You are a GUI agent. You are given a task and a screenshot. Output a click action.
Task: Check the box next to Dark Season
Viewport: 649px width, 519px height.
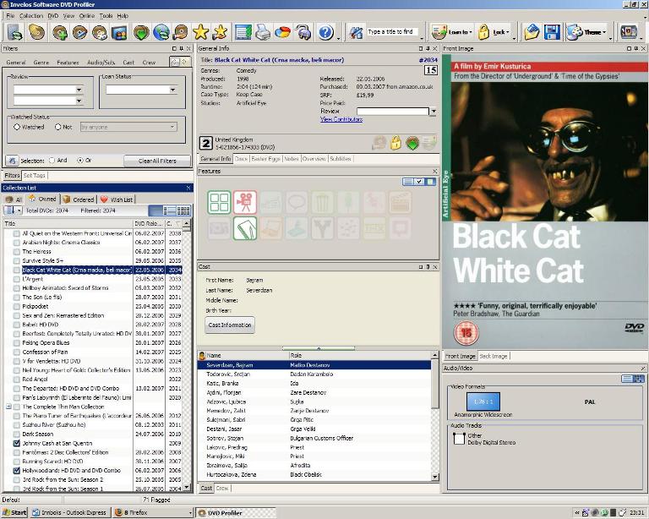click(17, 434)
